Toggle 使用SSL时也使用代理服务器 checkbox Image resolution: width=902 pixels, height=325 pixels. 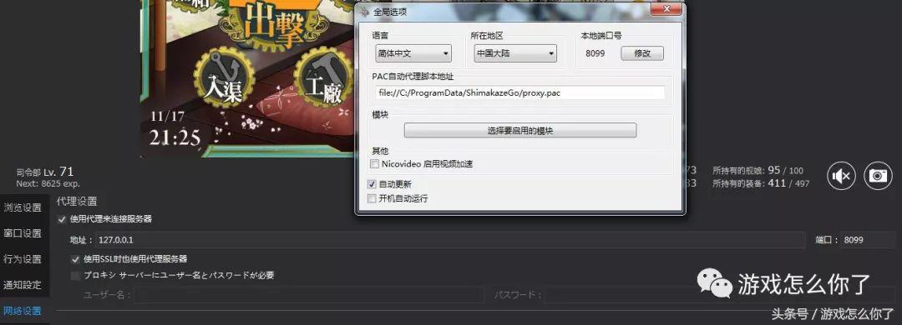click(x=75, y=259)
